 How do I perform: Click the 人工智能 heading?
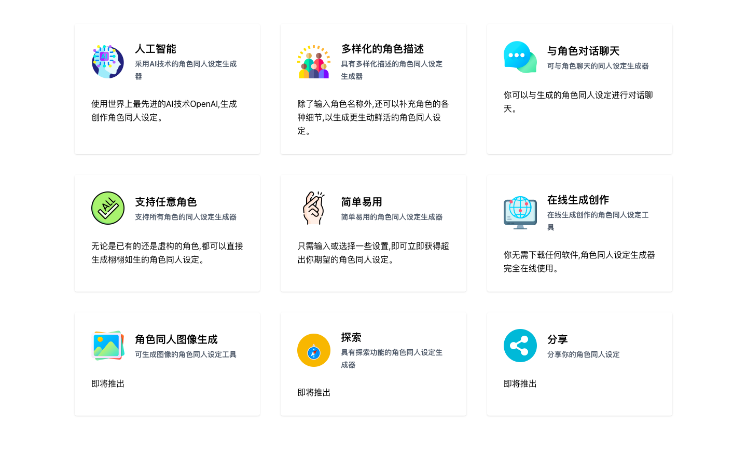156,49
